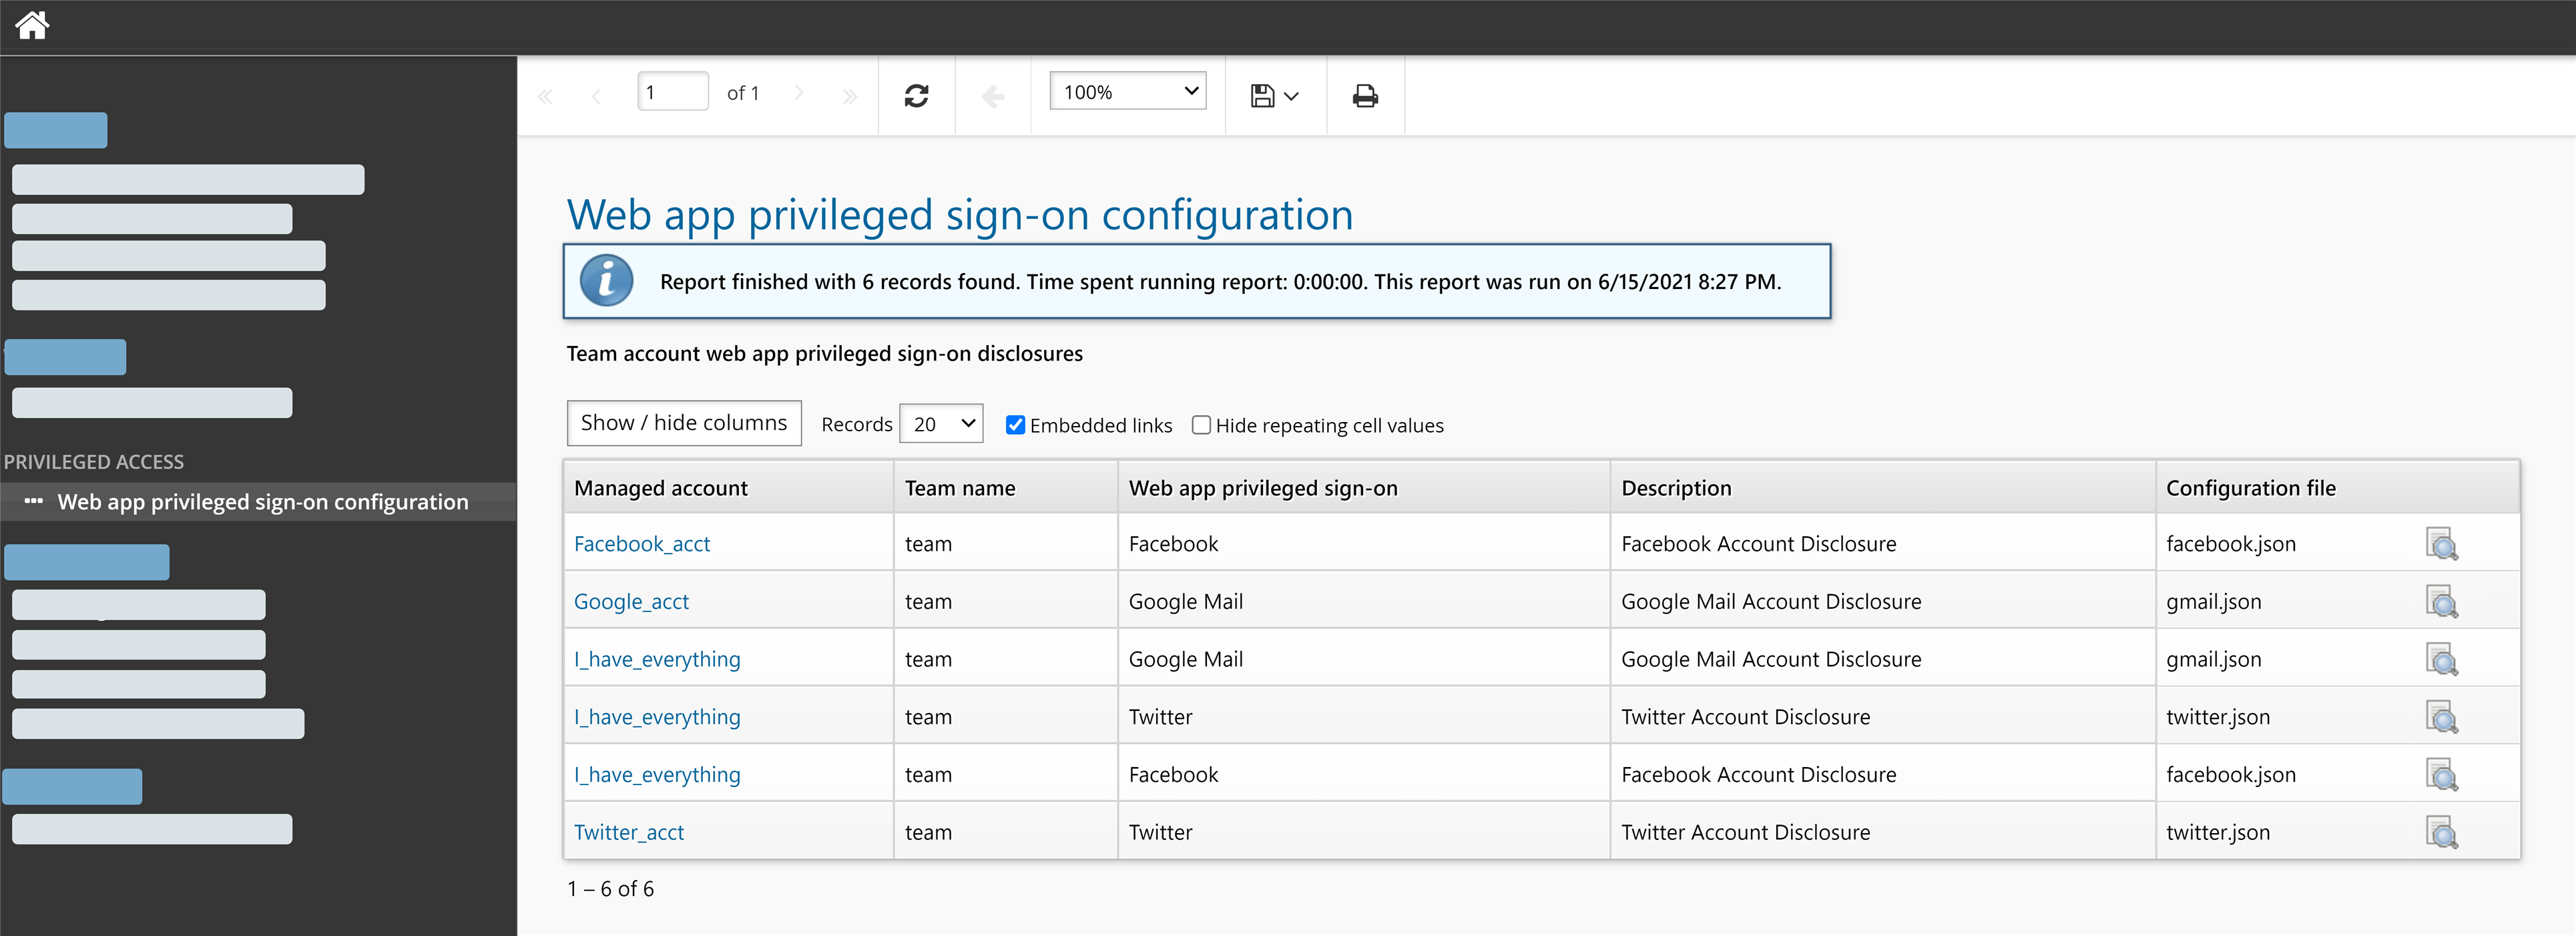Image resolution: width=2576 pixels, height=936 pixels.
Task: Change the Records per page dropdown
Action: click(940, 423)
